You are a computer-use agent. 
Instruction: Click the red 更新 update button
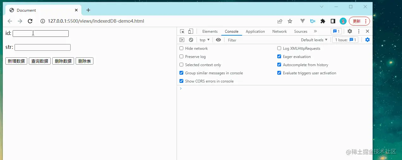tap(359, 21)
